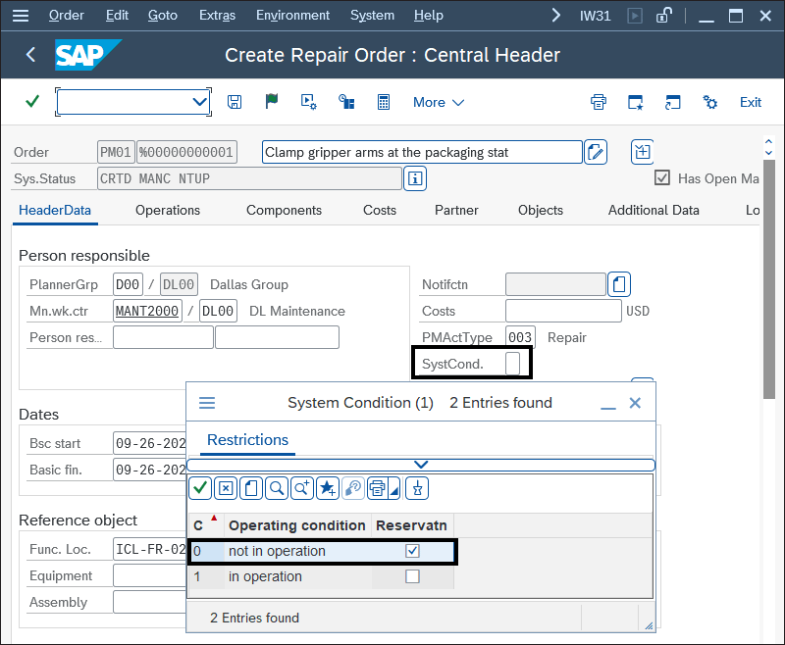Expand the restrictions chevron bar in popup
Screen dimensions: 785x645
pyautogui.click(x=421, y=465)
